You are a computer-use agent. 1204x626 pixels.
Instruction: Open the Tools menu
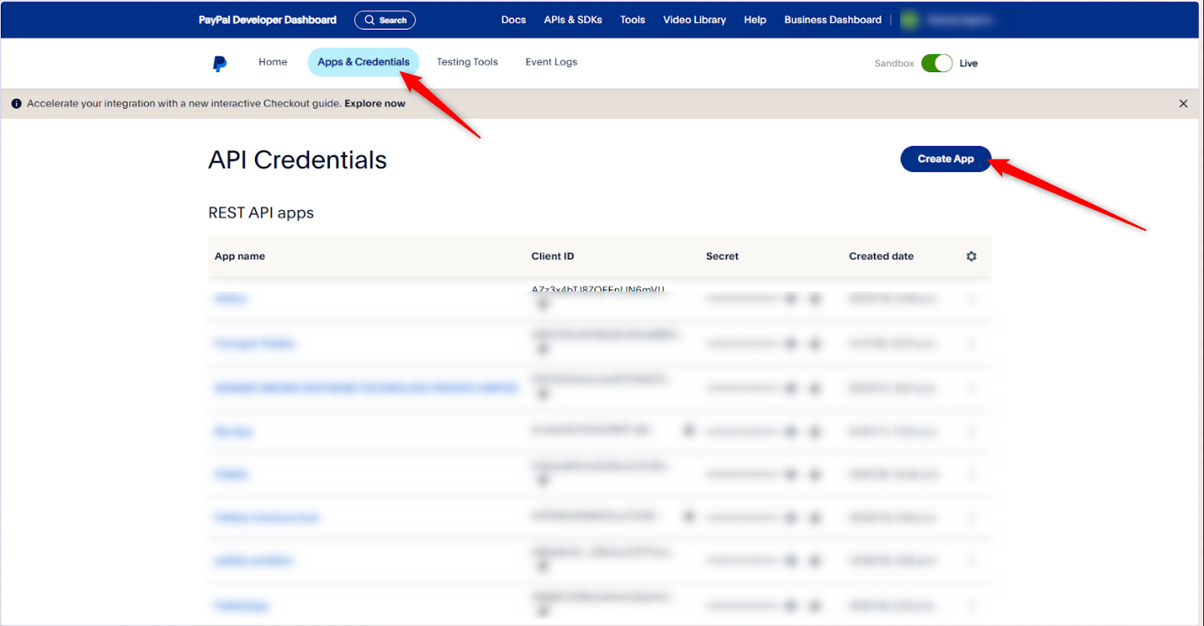(632, 20)
